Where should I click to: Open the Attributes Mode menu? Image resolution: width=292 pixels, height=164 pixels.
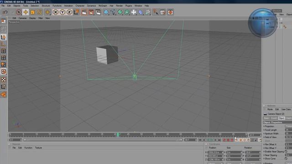270,109
